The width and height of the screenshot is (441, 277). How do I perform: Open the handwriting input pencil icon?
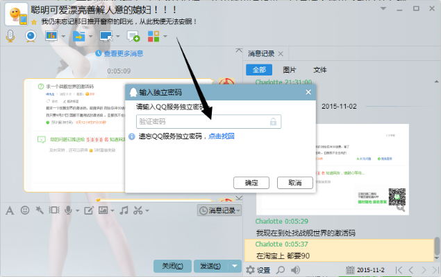[x=89, y=211]
